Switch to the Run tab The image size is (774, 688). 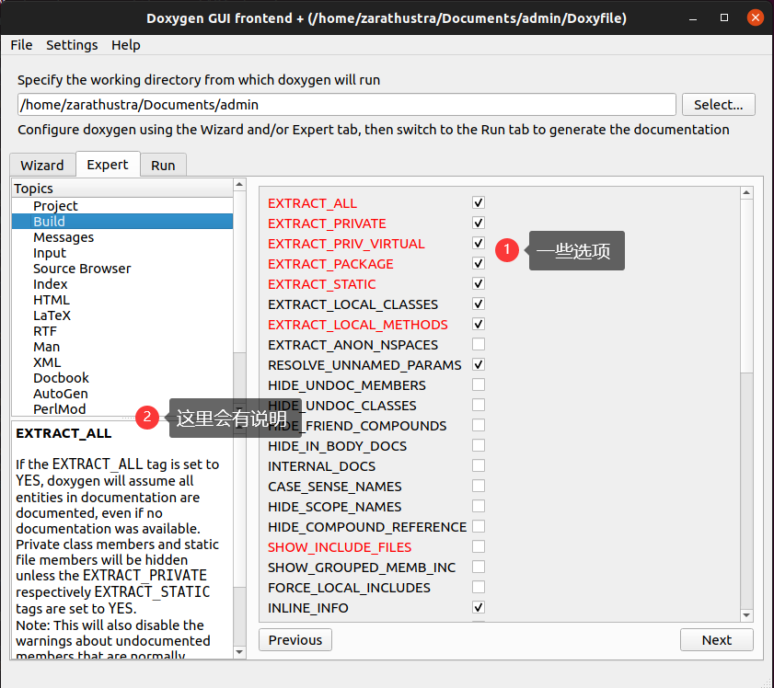(x=163, y=165)
